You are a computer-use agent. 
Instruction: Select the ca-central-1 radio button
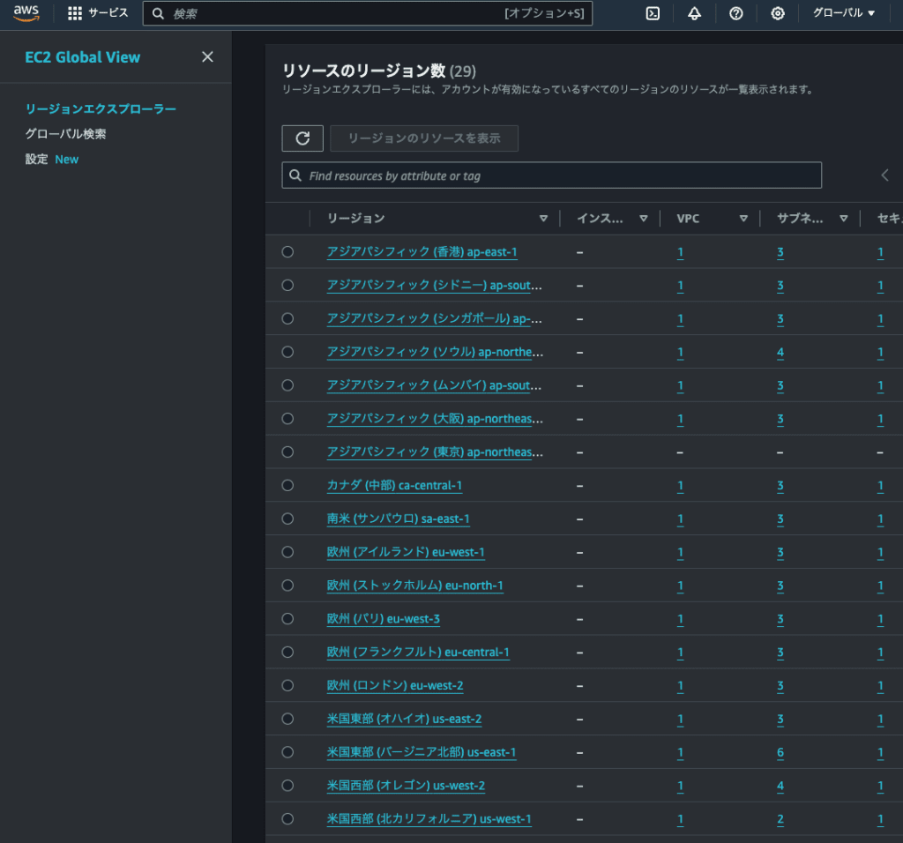[x=287, y=485]
